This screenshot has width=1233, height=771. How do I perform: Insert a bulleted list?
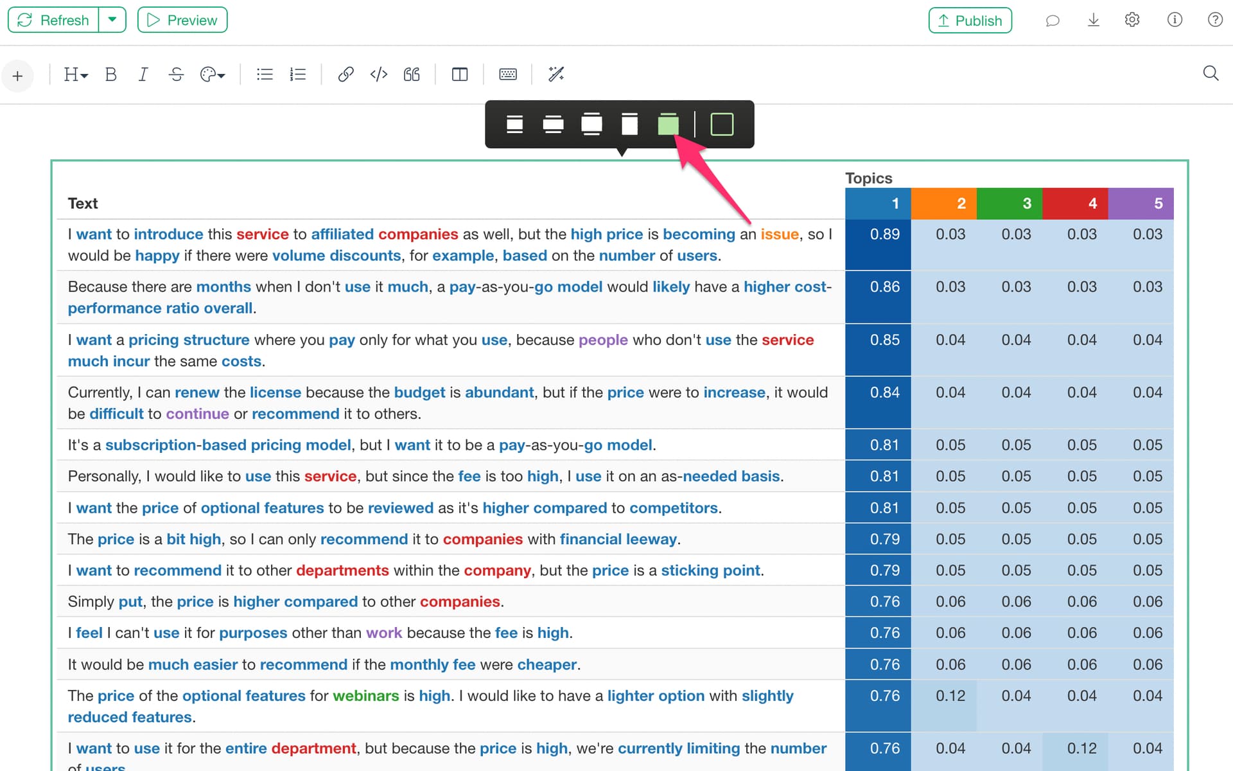(265, 75)
